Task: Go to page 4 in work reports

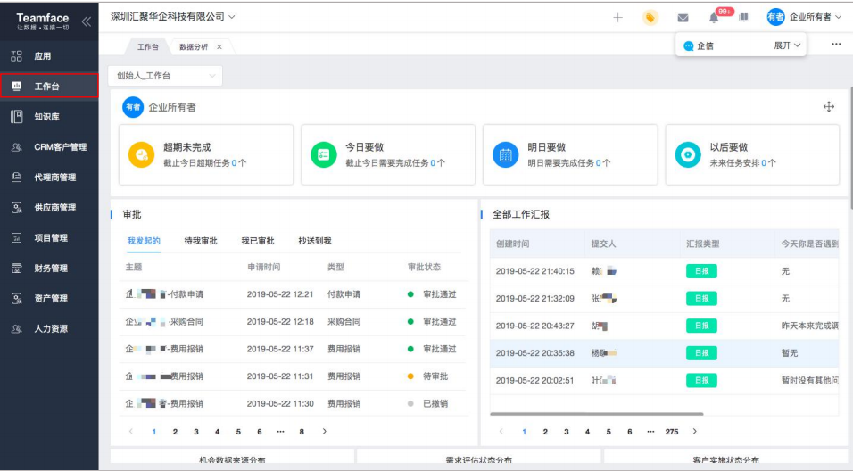Action: pyautogui.click(x=587, y=431)
